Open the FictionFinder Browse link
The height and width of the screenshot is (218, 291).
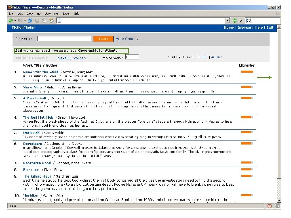tap(244, 27)
